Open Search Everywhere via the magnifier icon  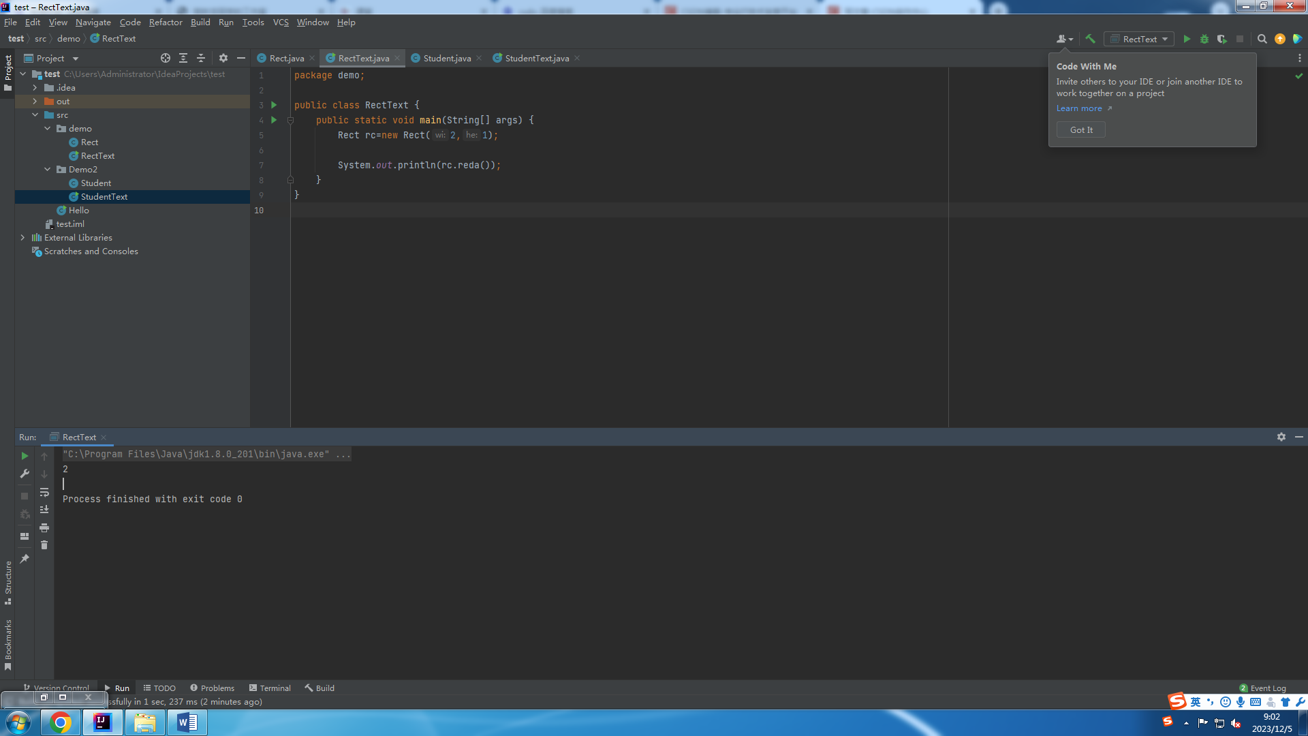click(x=1262, y=39)
